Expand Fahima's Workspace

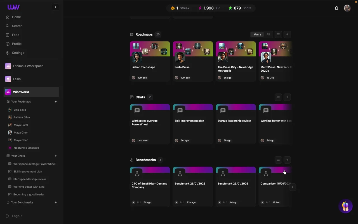(28, 66)
